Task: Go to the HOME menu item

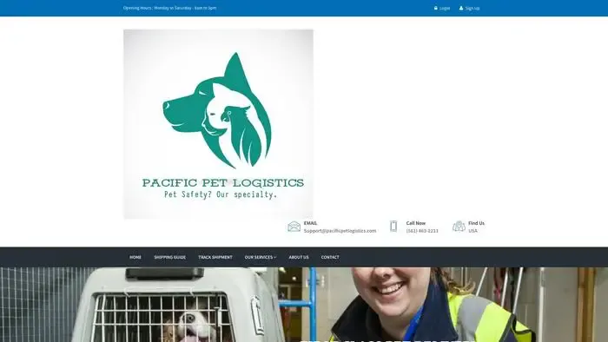Action: click(135, 257)
